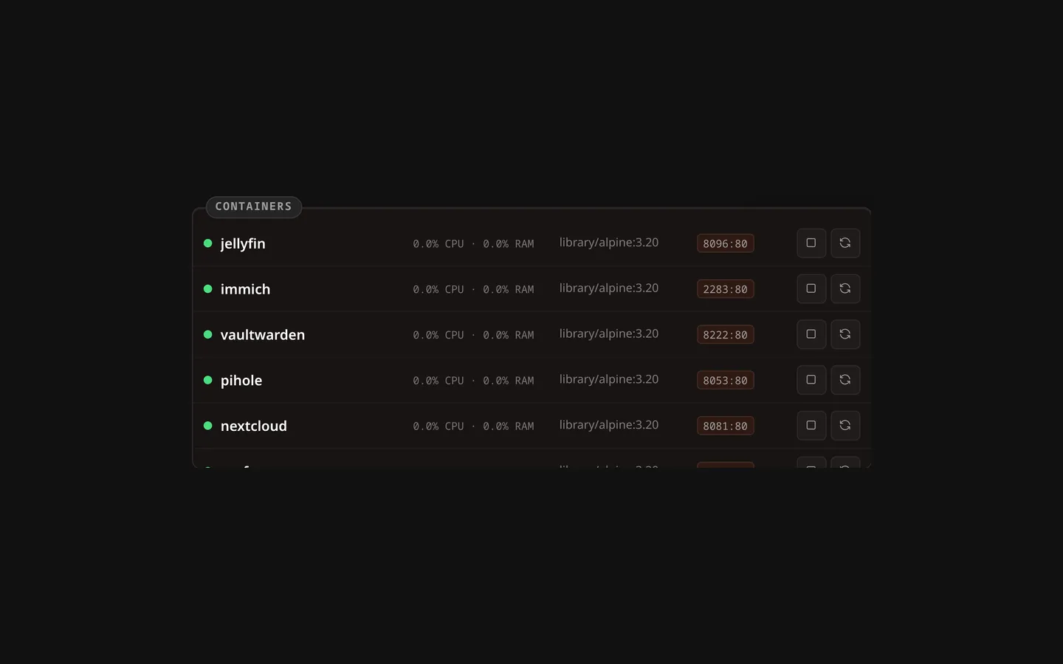1063x664 pixels.
Task: Click the nextcloud CPU and RAM stats
Action: [473, 426]
